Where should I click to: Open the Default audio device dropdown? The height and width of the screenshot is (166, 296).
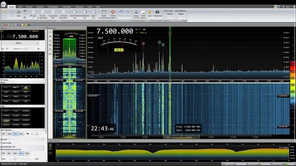coord(20,43)
